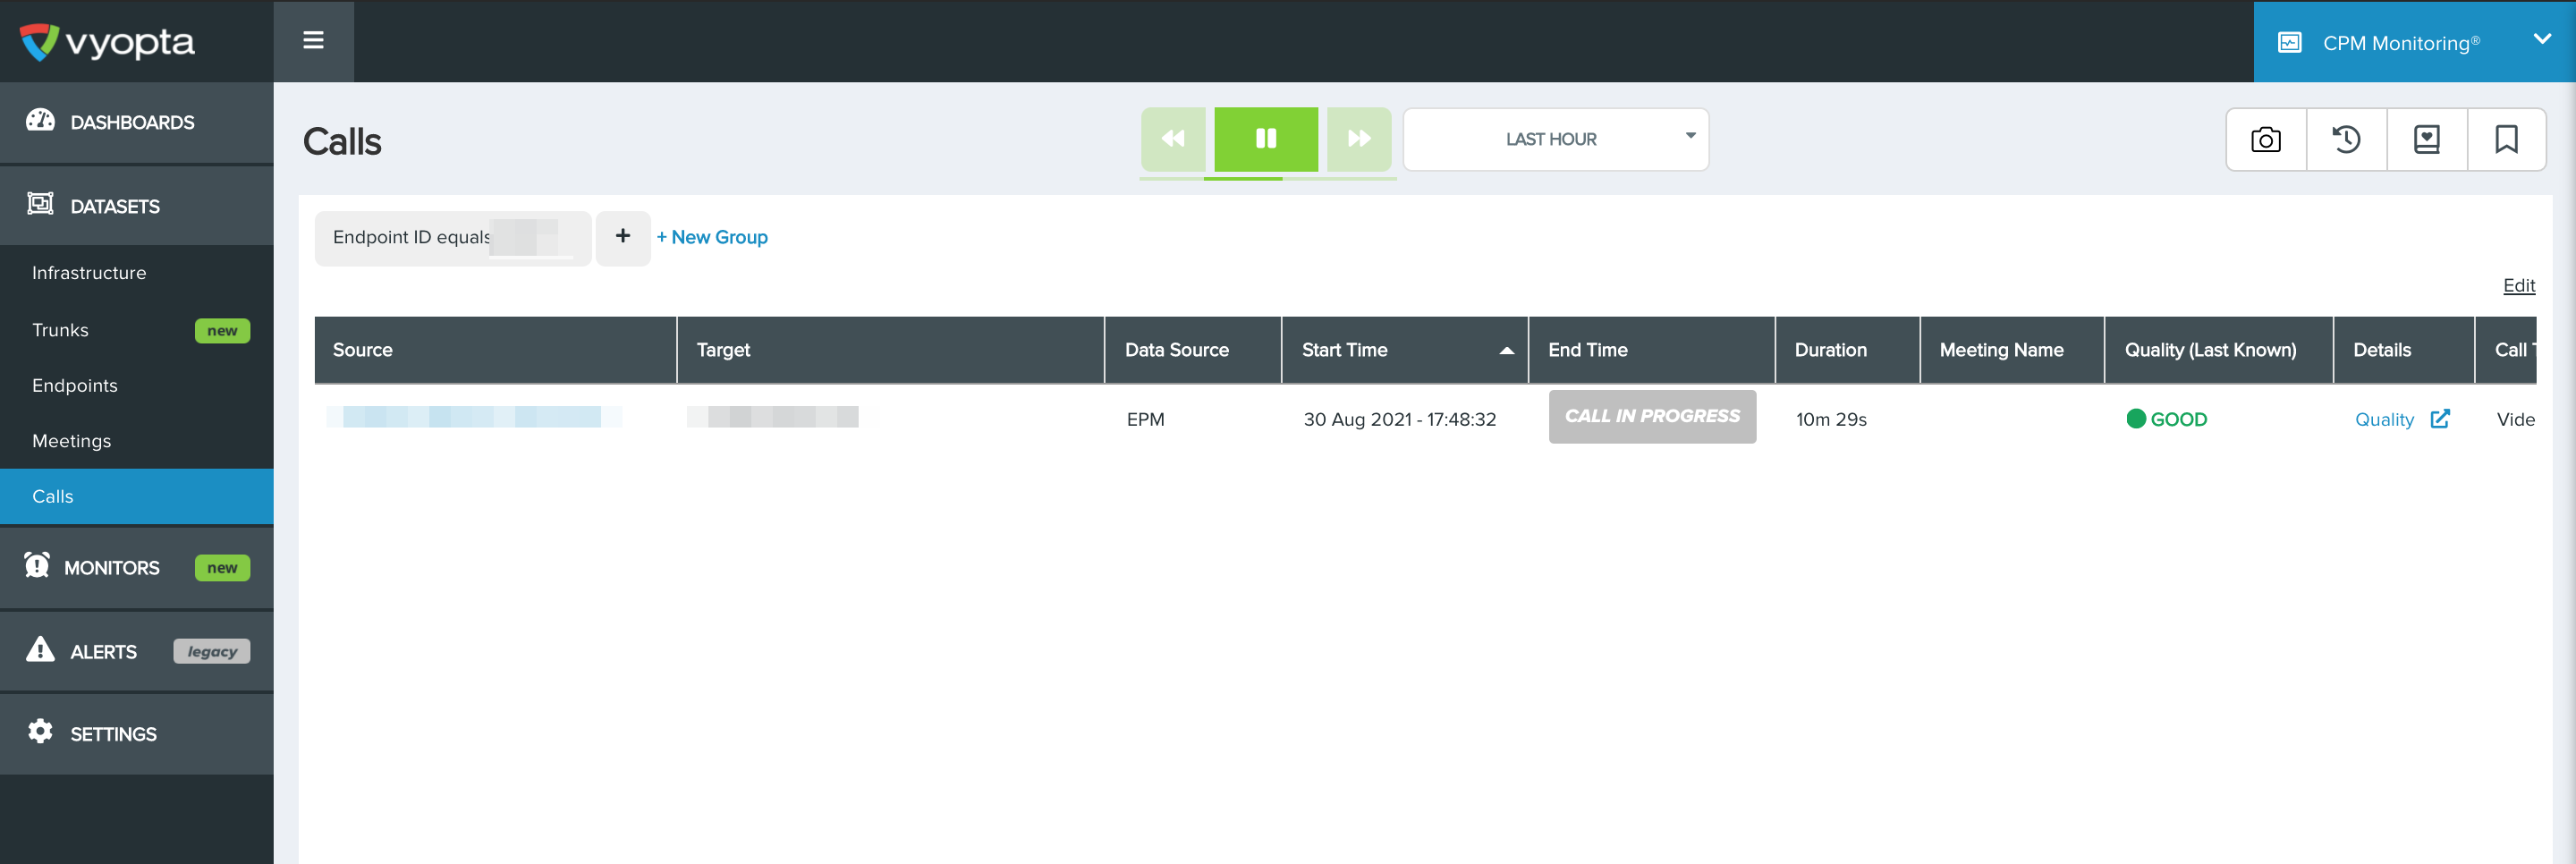Sort by the End Time column
Image resolution: width=2576 pixels, height=864 pixels.
pyautogui.click(x=1651, y=350)
